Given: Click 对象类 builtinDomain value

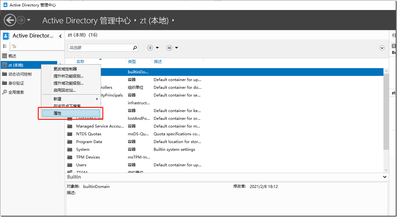Looking at the screenshot, I should coord(97,187).
